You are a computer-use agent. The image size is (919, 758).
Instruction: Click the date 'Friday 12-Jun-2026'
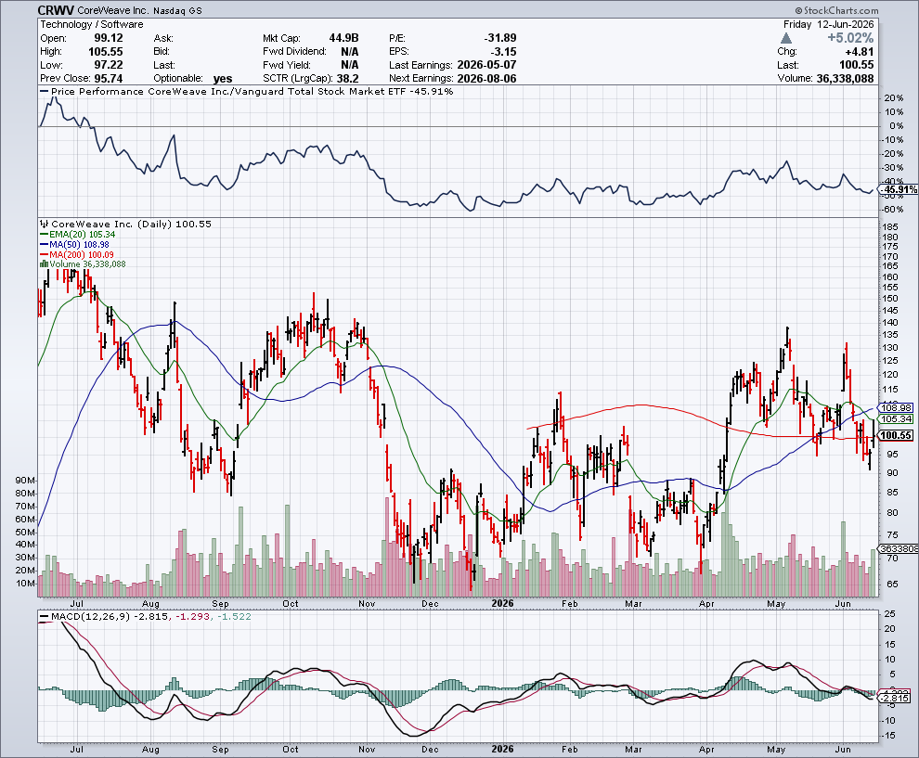[x=829, y=25]
